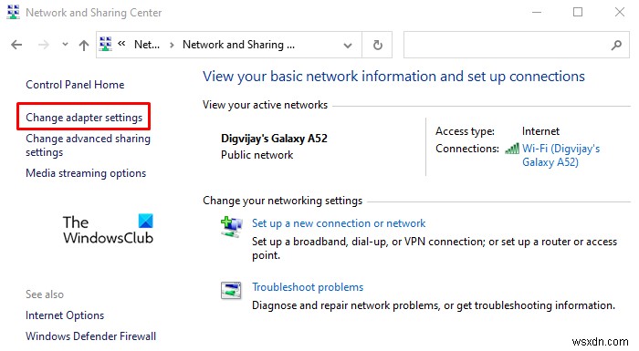Click the Back navigation arrow
Viewport: 639px width, 351px height.
(16, 45)
